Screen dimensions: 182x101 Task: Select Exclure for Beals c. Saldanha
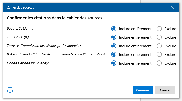click(x=159, y=29)
